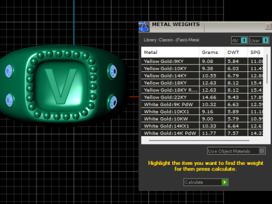
Task: Click the Metal Weights scale icon
Action: pyautogui.click(x=144, y=27)
